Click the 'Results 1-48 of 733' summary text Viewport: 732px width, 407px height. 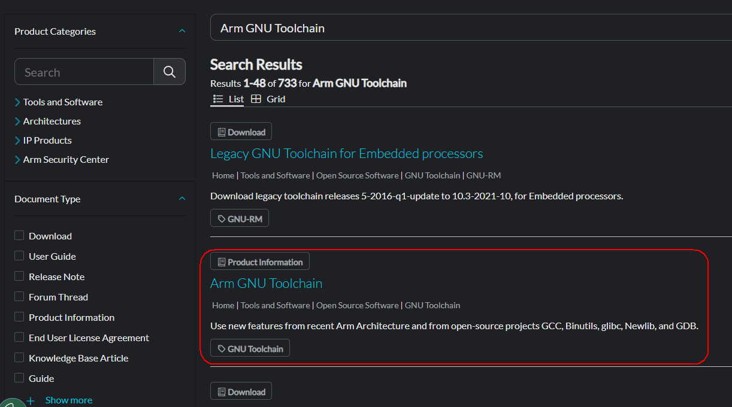click(308, 83)
